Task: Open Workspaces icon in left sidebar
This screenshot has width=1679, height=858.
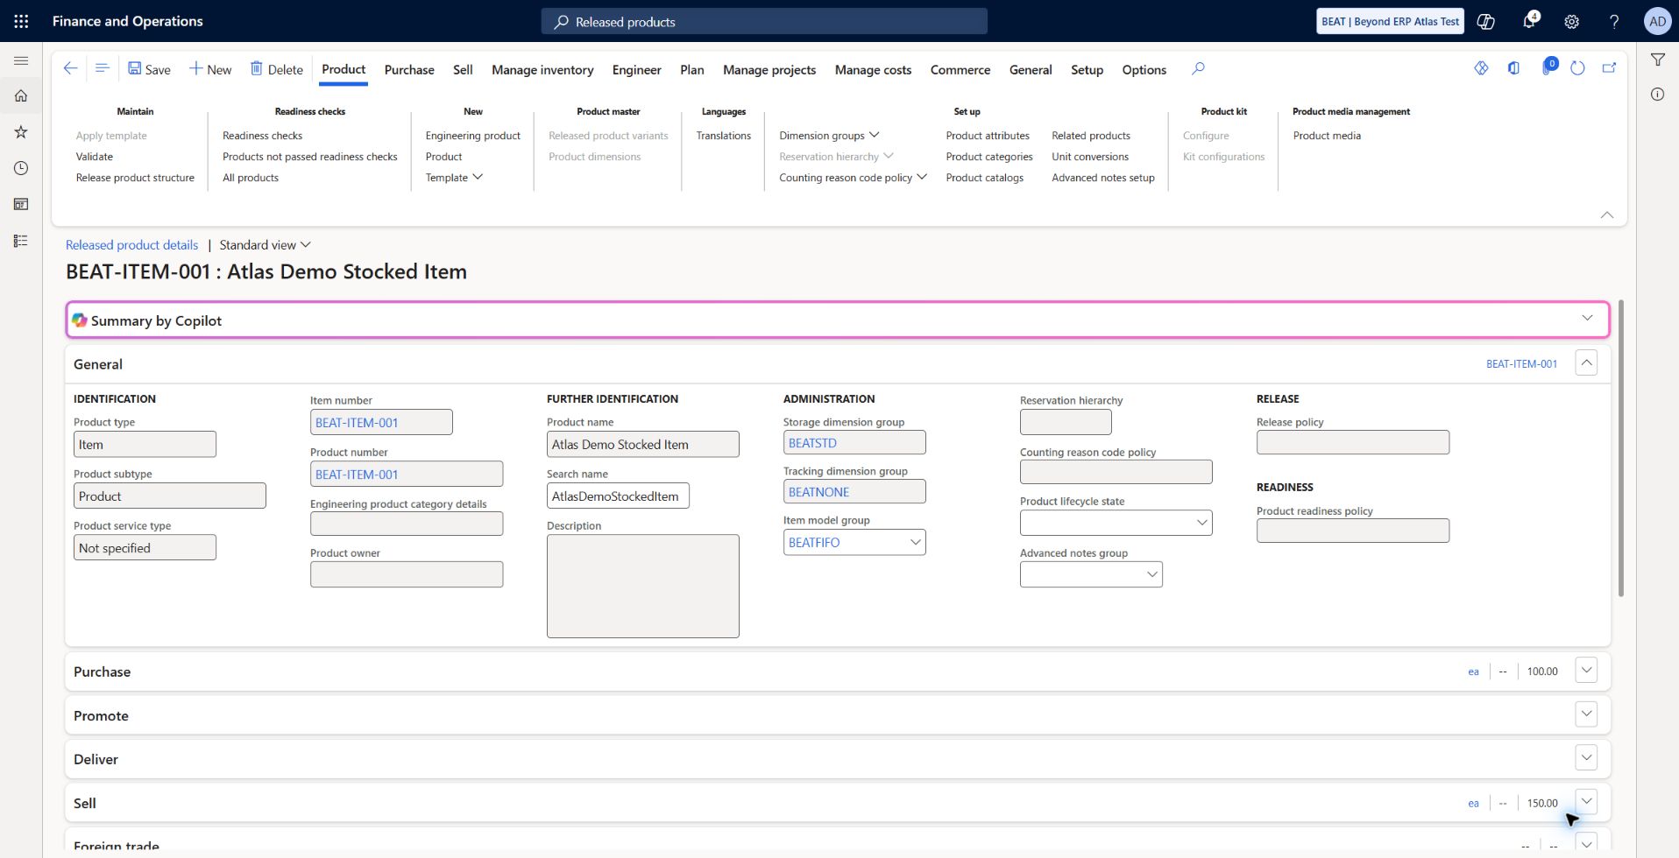Action: pyautogui.click(x=21, y=204)
